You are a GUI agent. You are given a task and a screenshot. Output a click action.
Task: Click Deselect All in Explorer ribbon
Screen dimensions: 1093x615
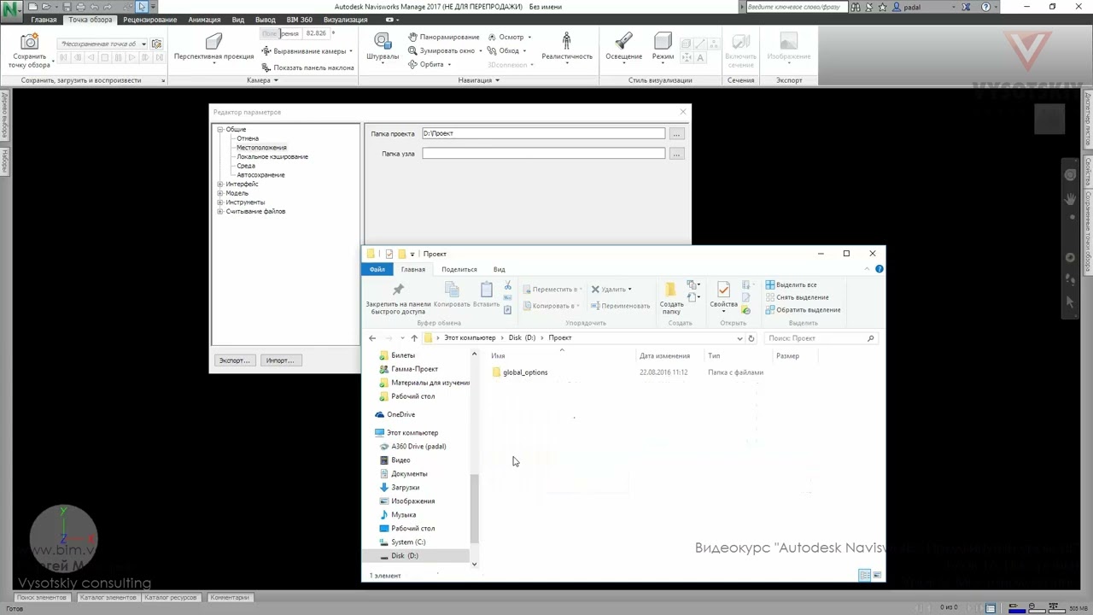click(x=797, y=297)
